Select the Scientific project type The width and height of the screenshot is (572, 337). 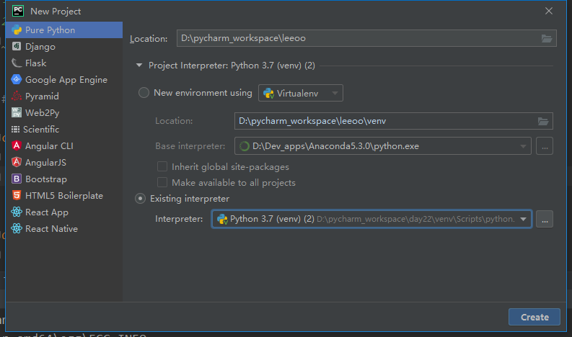pos(40,130)
